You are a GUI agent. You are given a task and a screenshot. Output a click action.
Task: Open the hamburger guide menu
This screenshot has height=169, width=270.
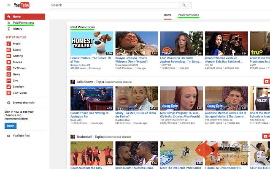pyautogui.click(x=8, y=5)
